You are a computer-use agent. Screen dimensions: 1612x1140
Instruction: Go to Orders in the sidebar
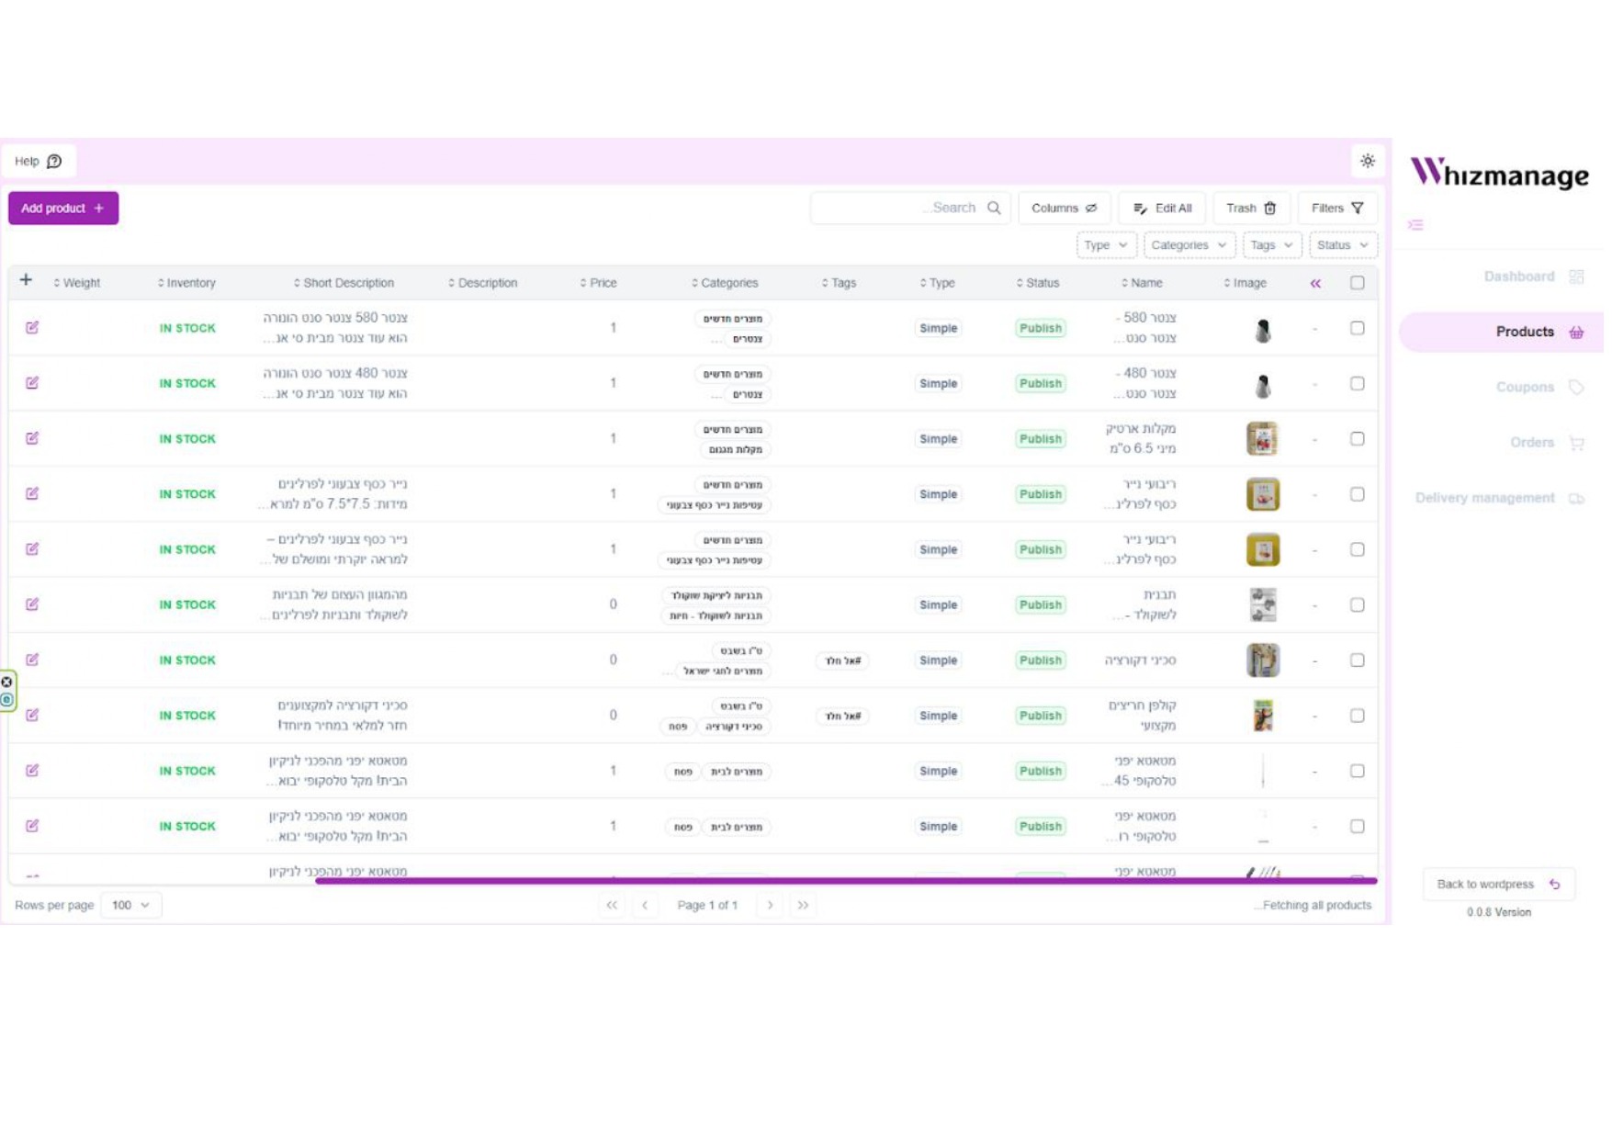1531,443
